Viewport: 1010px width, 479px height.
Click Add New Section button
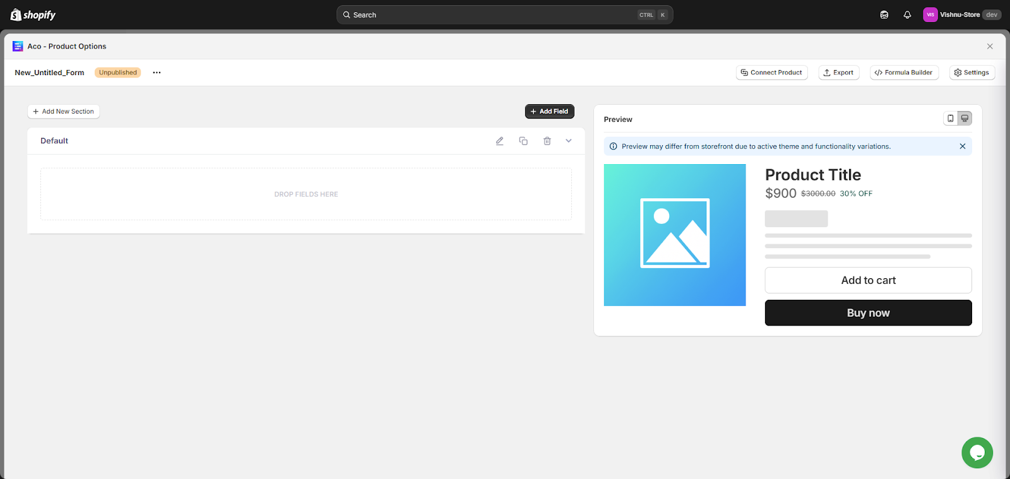[x=63, y=111]
